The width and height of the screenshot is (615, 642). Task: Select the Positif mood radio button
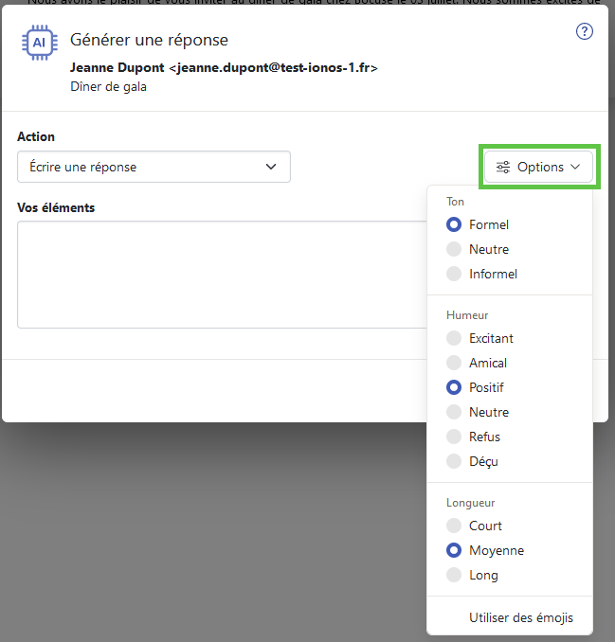pos(454,387)
